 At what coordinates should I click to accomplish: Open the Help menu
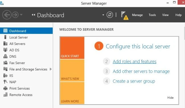point(178,15)
